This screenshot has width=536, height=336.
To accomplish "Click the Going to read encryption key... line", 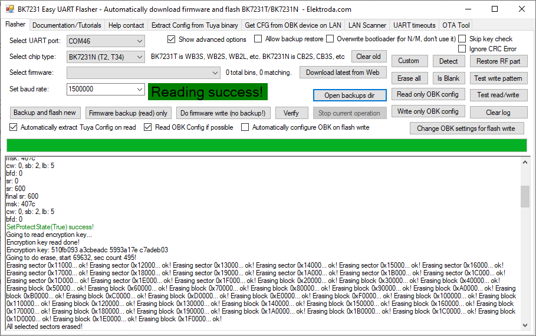I will (x=49, y=235).
